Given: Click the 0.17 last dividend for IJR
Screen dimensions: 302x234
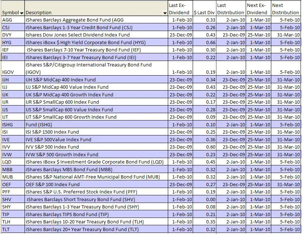Looking at the screenshot, I should coord(204,102).
